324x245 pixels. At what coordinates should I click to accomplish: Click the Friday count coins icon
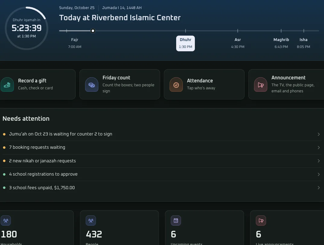click(x=91, y=84)
